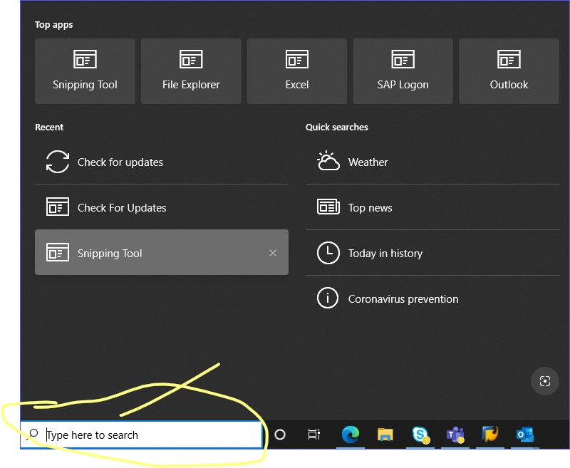
Task: Click the app icon beside Check For Updates
Action: pyautogui.click(x=58, y=207)
